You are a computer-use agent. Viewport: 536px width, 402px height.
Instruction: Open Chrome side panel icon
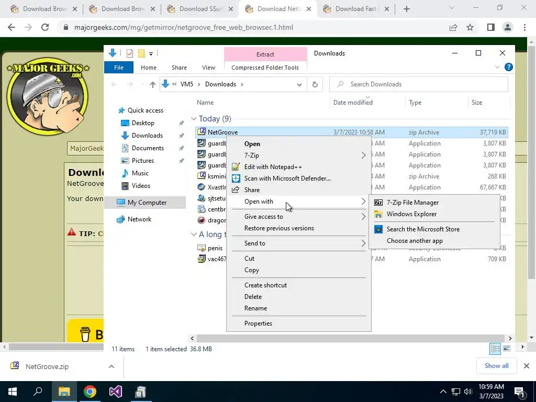pyautogui.click(x=491, y=27)
